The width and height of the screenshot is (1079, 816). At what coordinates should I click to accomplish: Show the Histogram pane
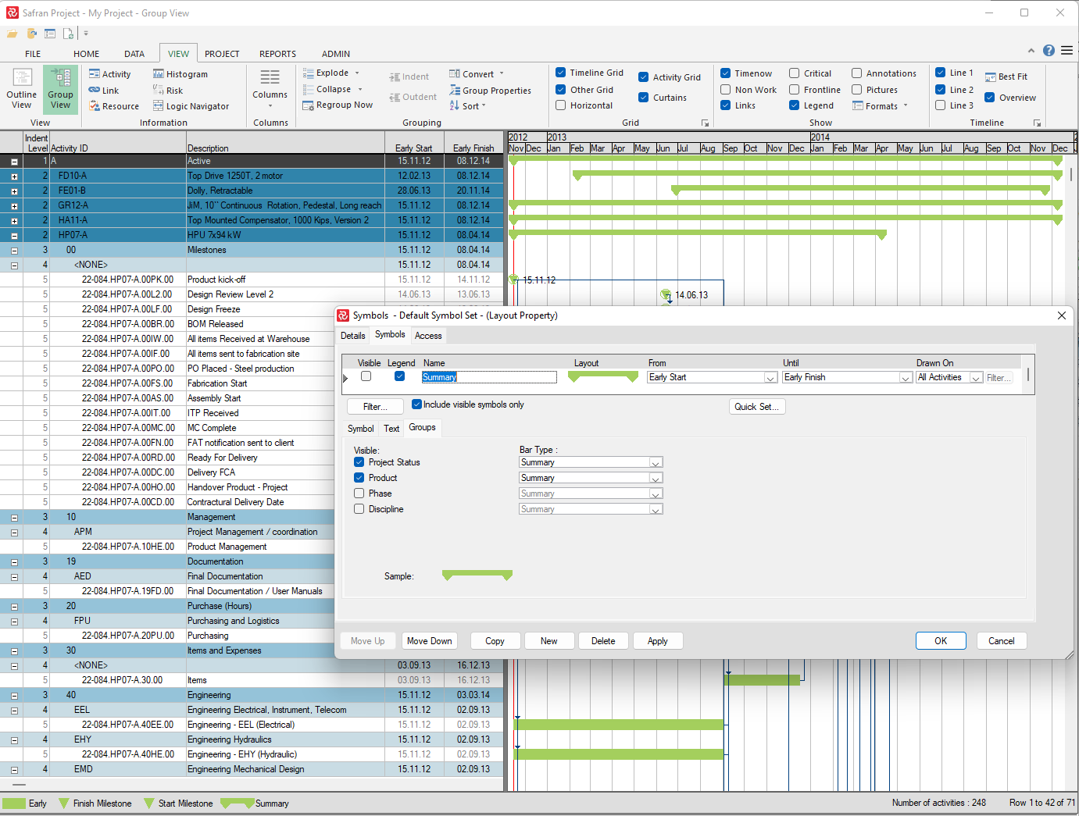tap(180, 74)
